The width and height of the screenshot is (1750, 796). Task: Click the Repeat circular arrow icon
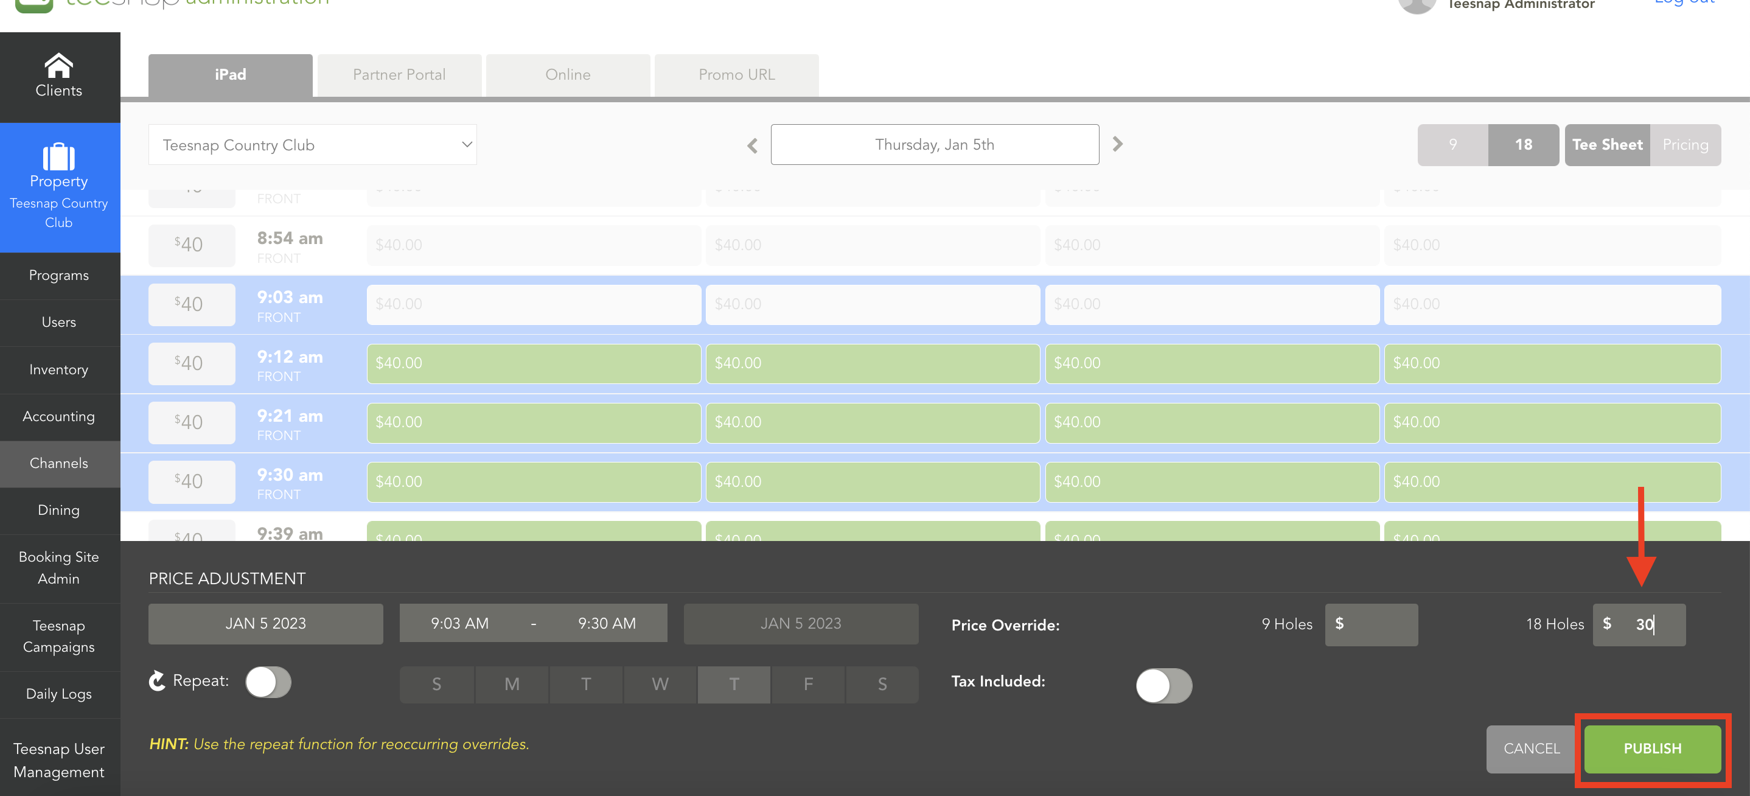click(x=157, y=680)
